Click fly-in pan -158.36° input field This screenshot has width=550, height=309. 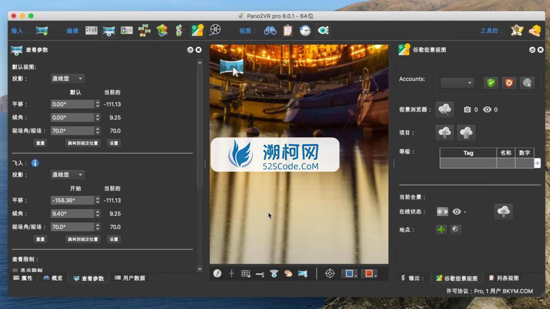click(72, 200)
